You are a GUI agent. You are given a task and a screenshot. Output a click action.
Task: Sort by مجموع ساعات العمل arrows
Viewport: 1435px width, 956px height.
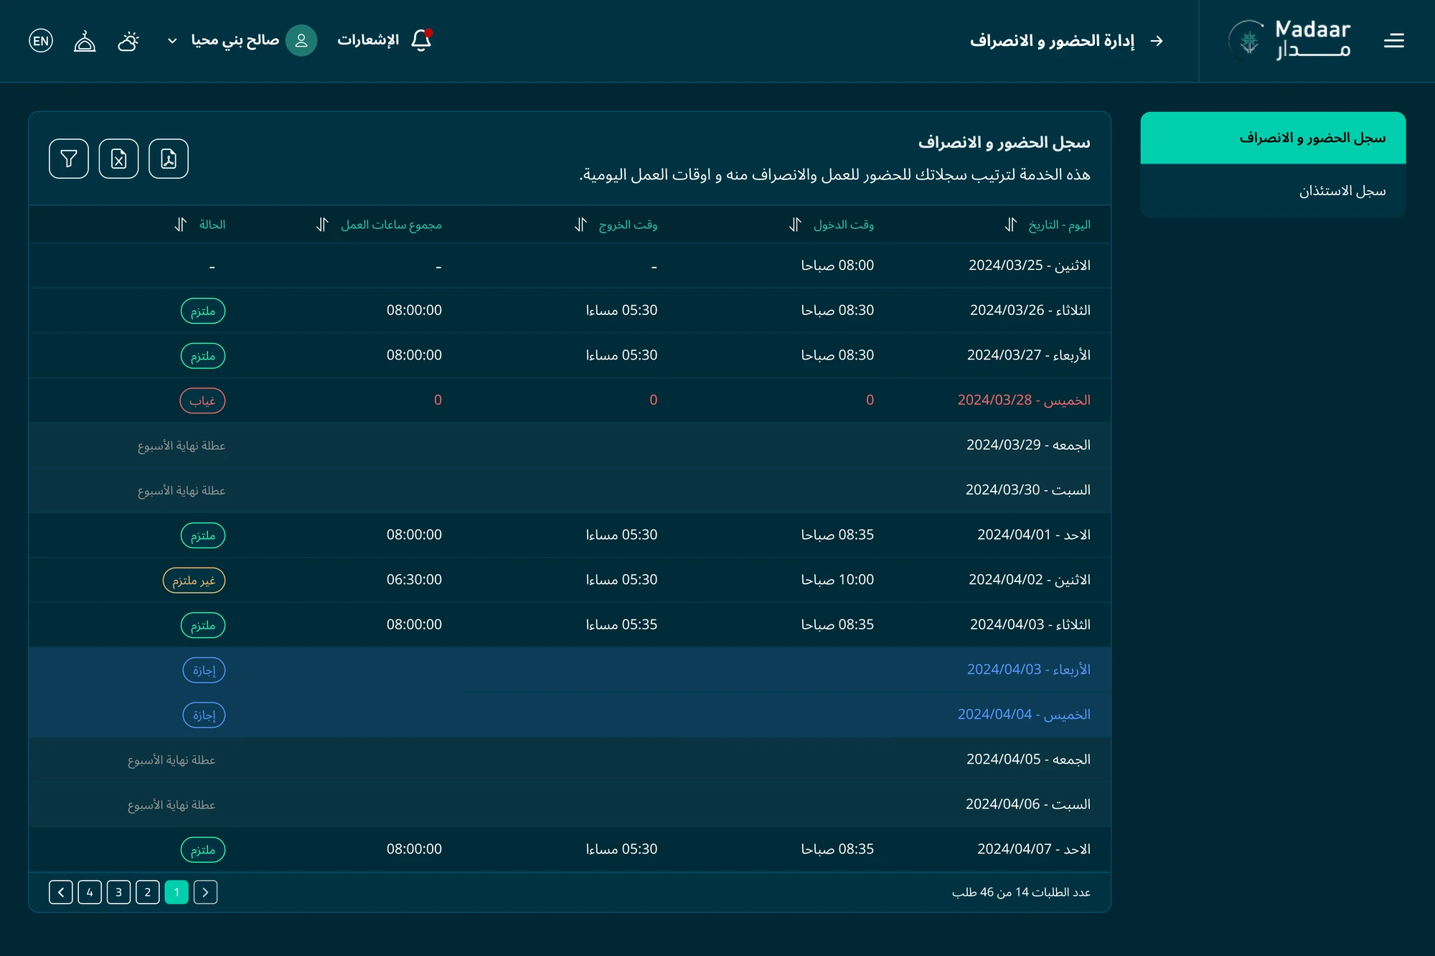click(322, 225)
